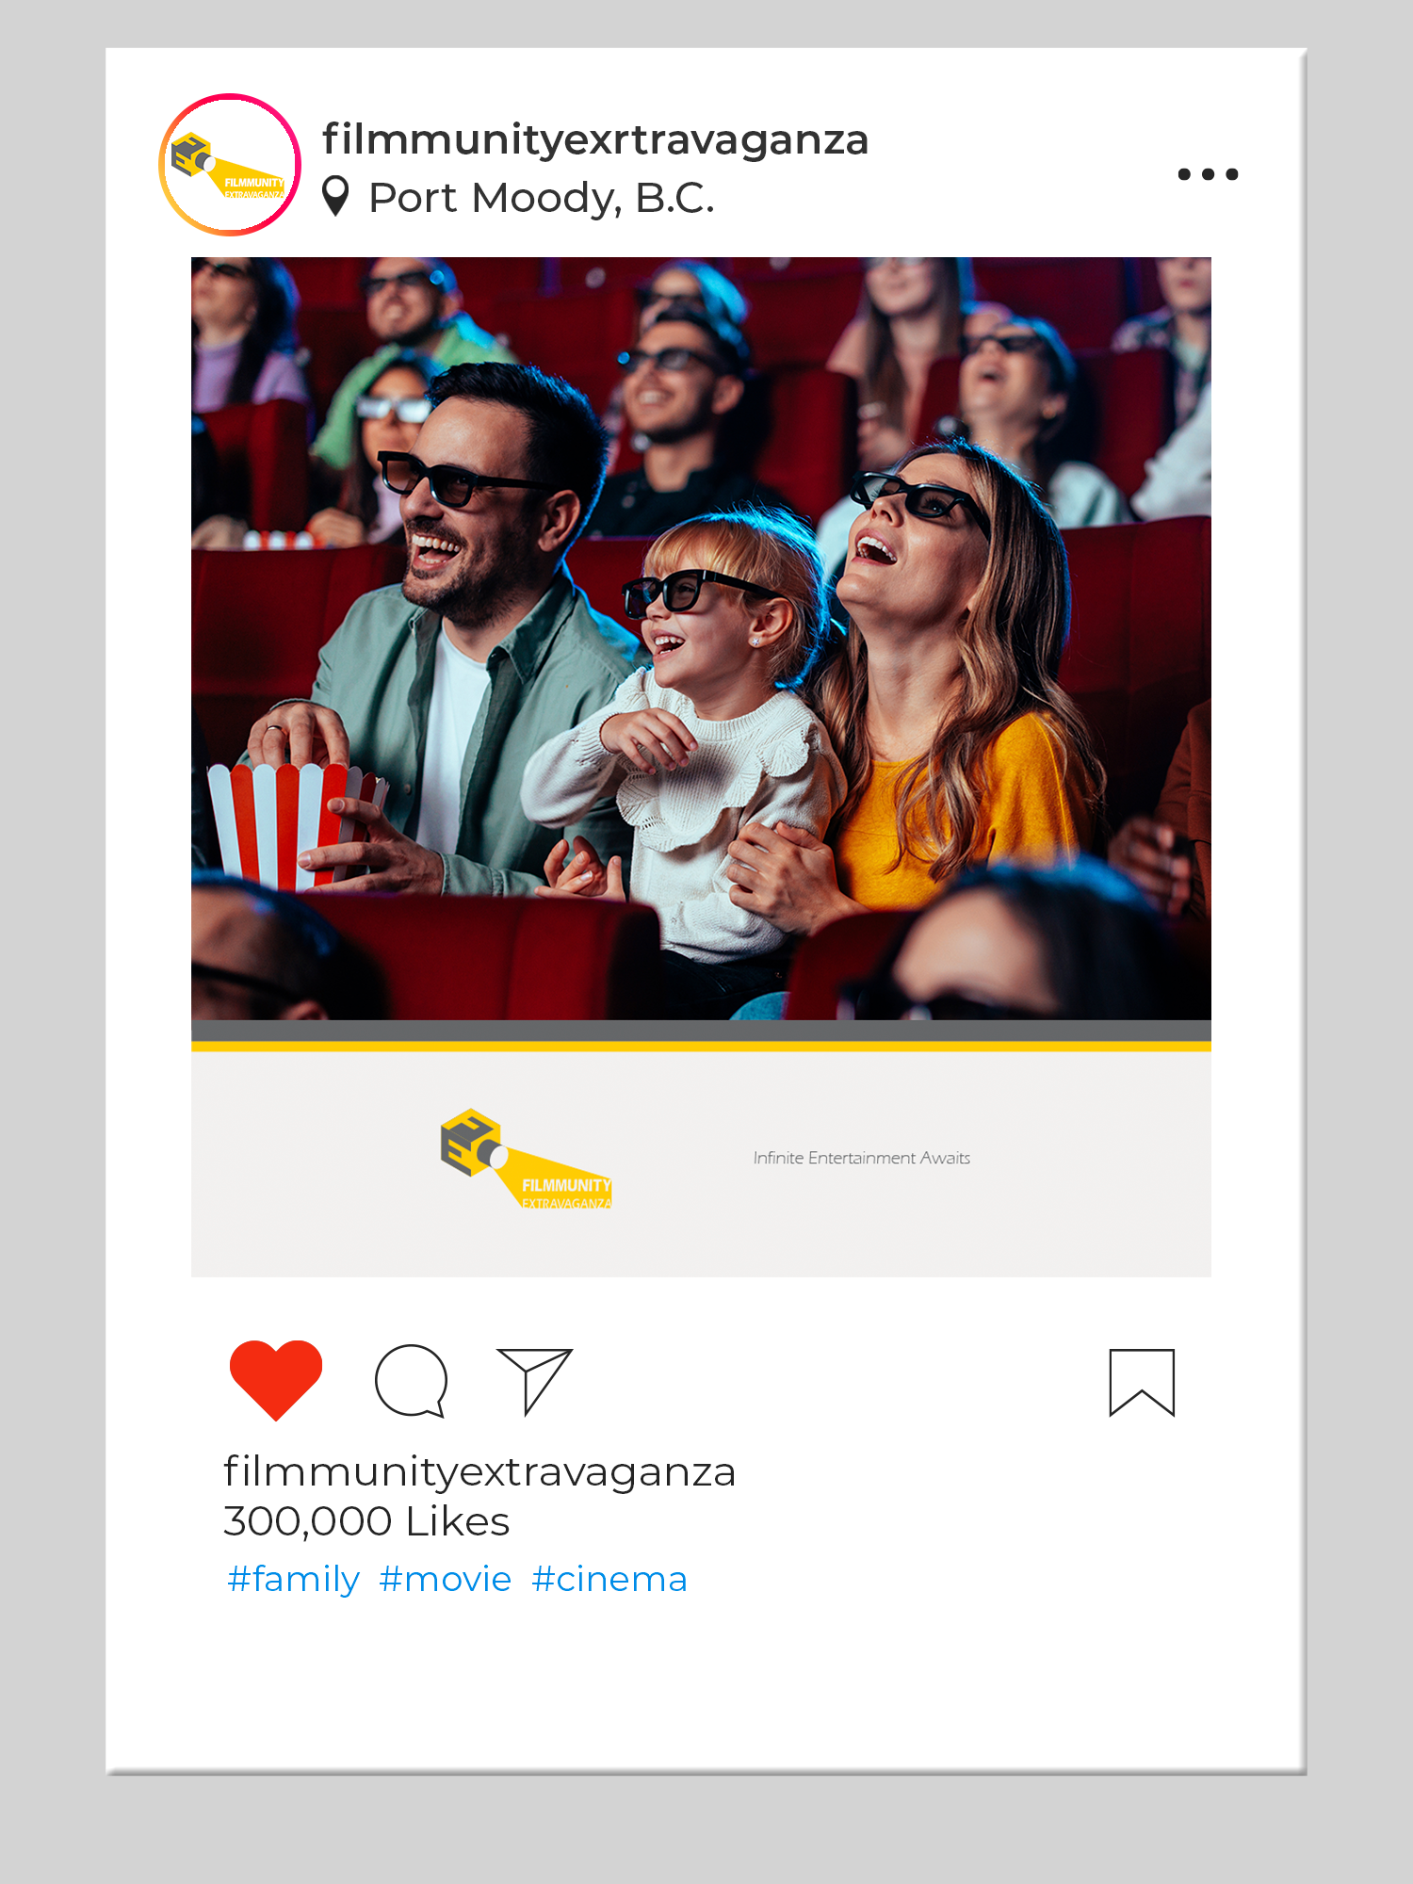Select the #movie hashtag
Viewport: 1413px width, 1884px height.
click(446, 1579)
